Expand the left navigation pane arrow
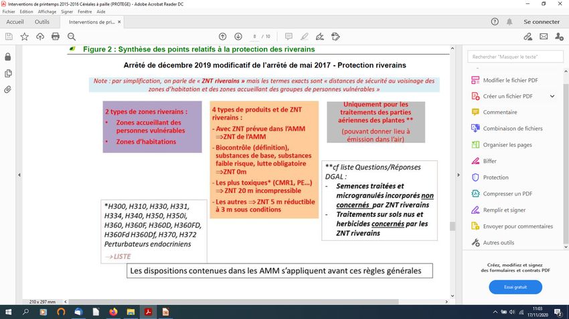569x319 pixels. tap(19, 175)
